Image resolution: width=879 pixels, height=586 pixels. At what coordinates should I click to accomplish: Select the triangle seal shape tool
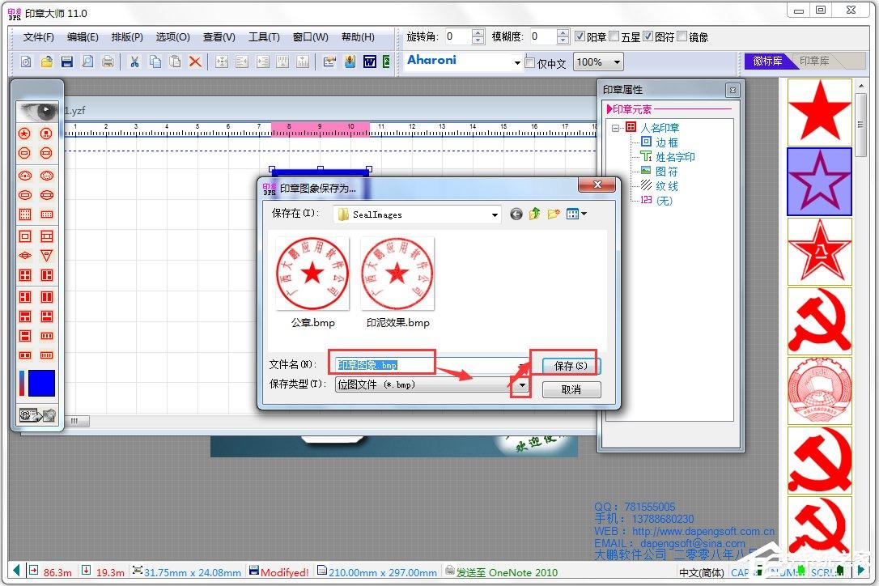[x=47, y=256]
